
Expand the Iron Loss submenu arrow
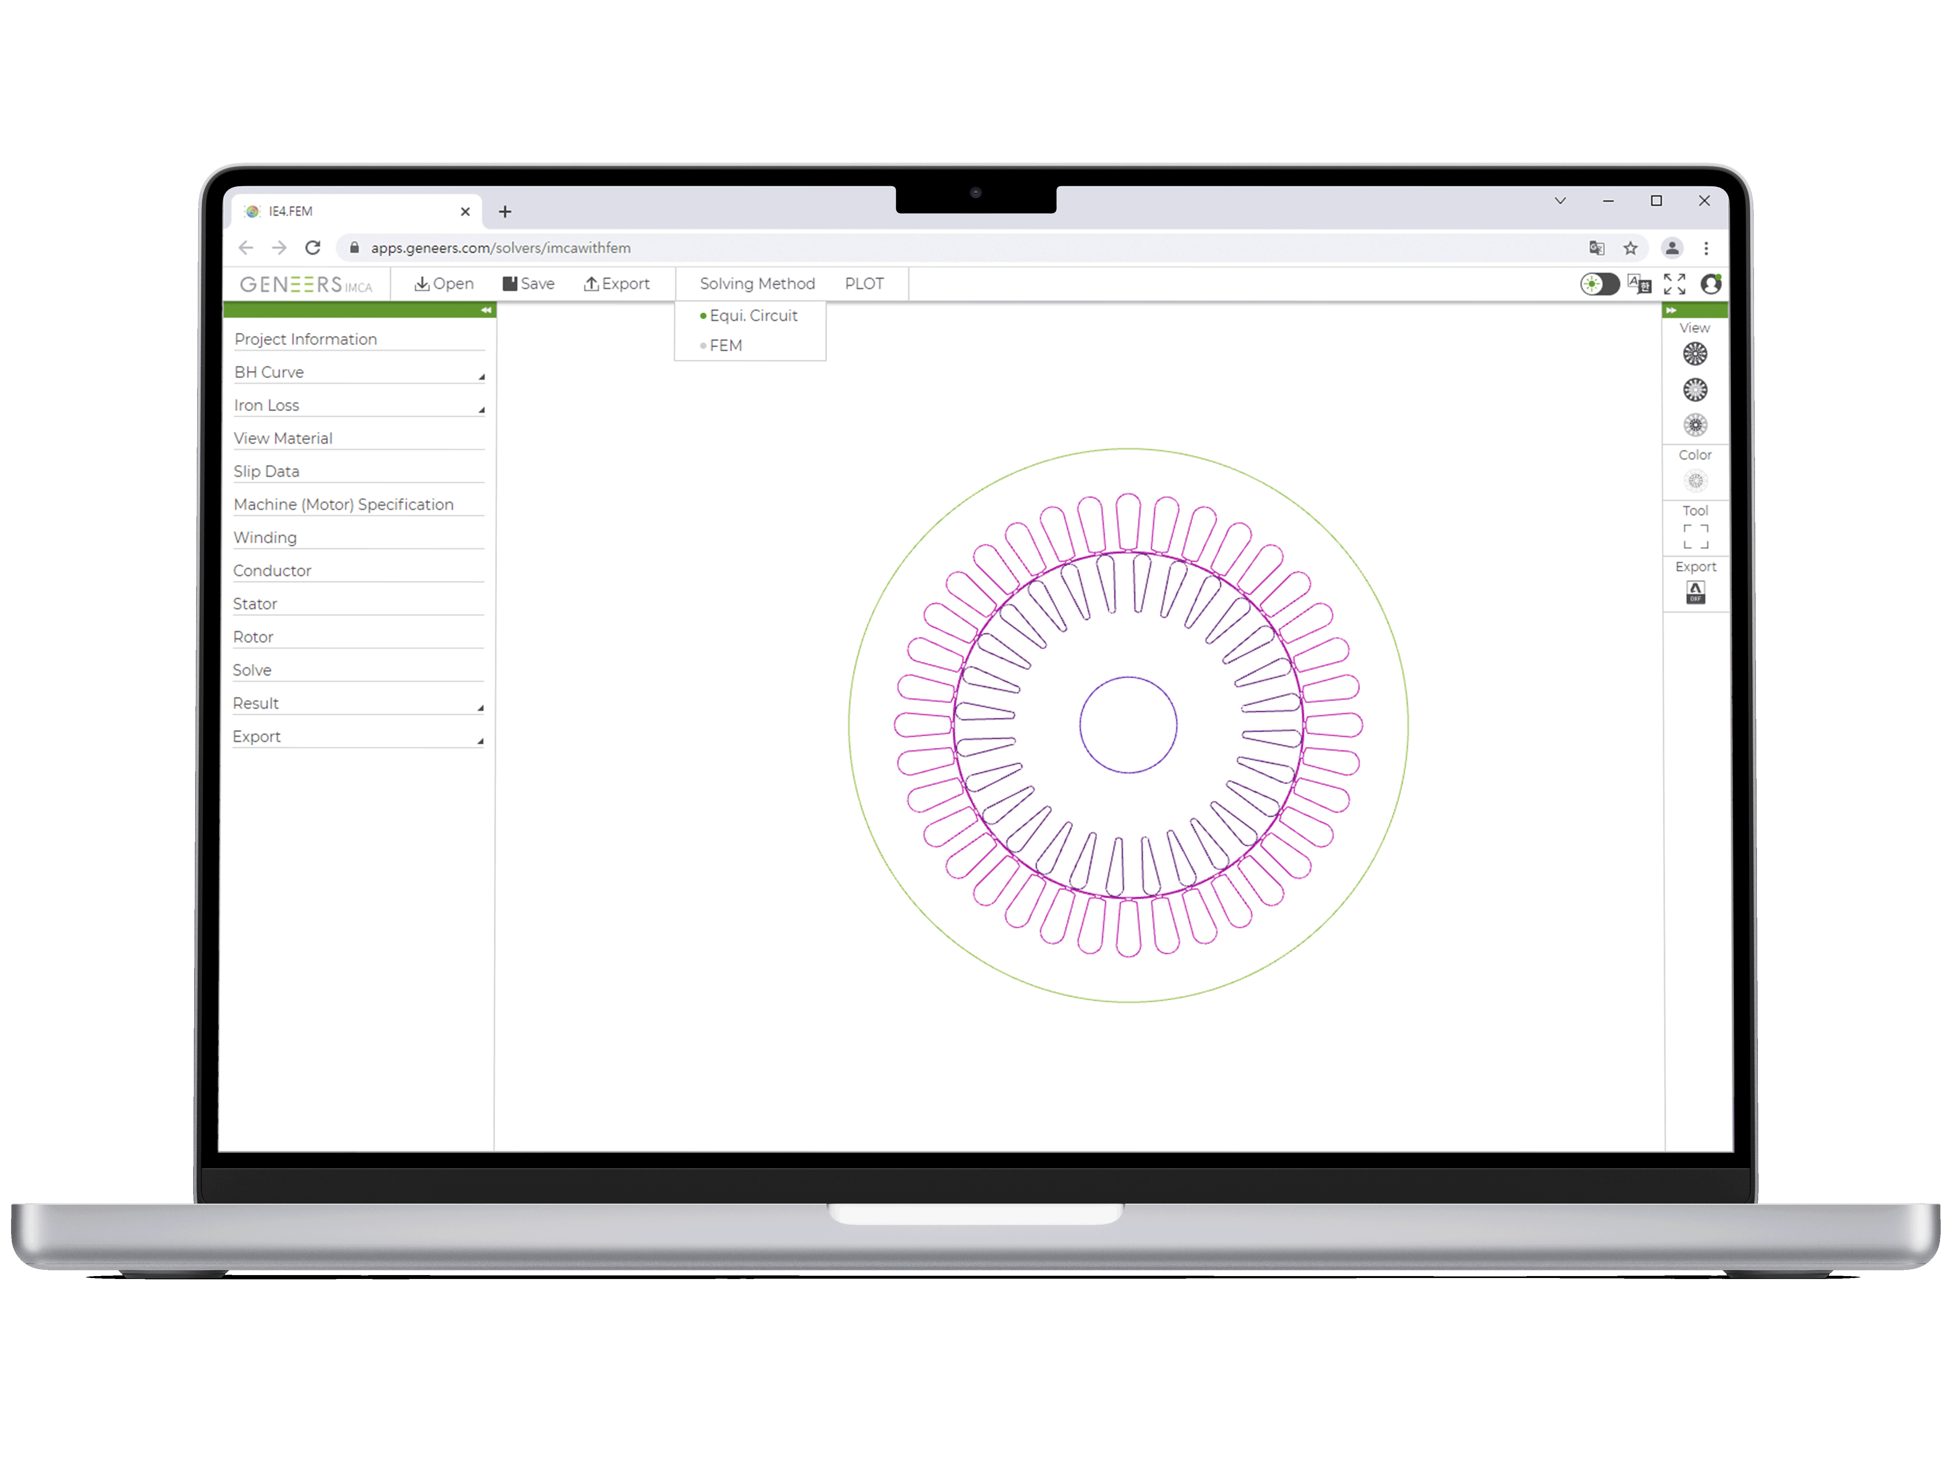coord(482,410)
